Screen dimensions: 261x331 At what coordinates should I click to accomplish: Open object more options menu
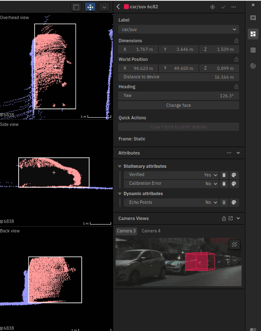(234, 7)
